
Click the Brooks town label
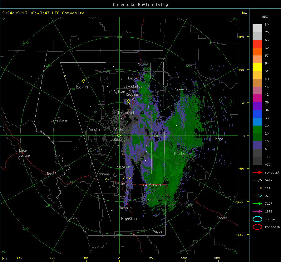[x=222, y=218]
